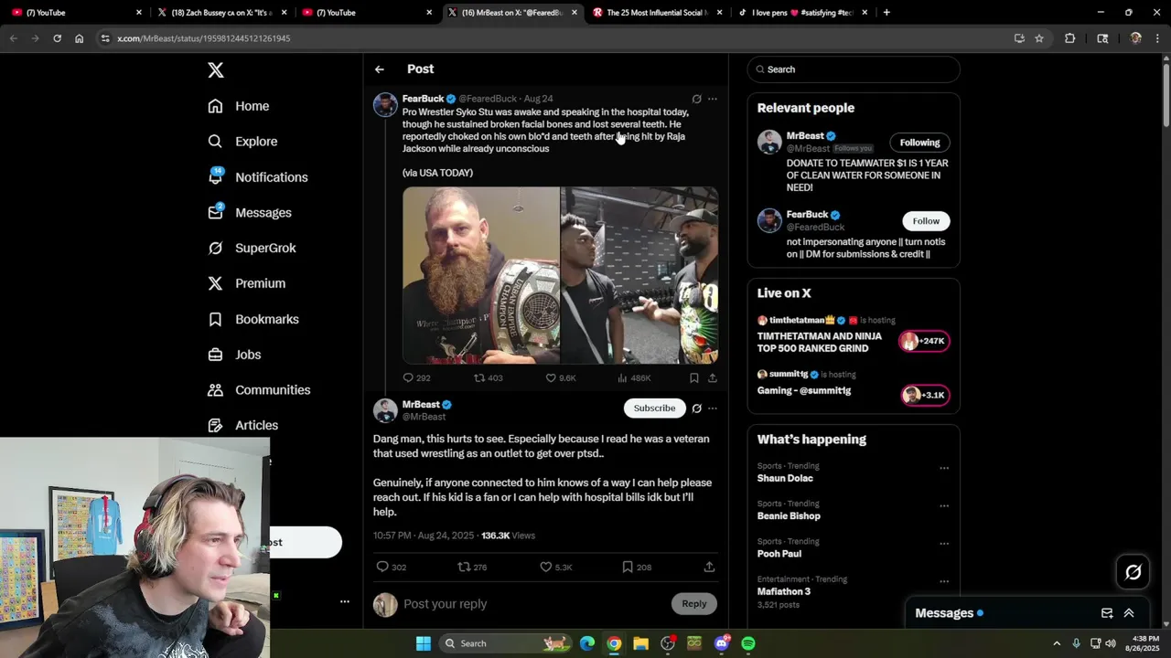Click the Reply button
The image size is (1171, 658).
pos(694,604)
